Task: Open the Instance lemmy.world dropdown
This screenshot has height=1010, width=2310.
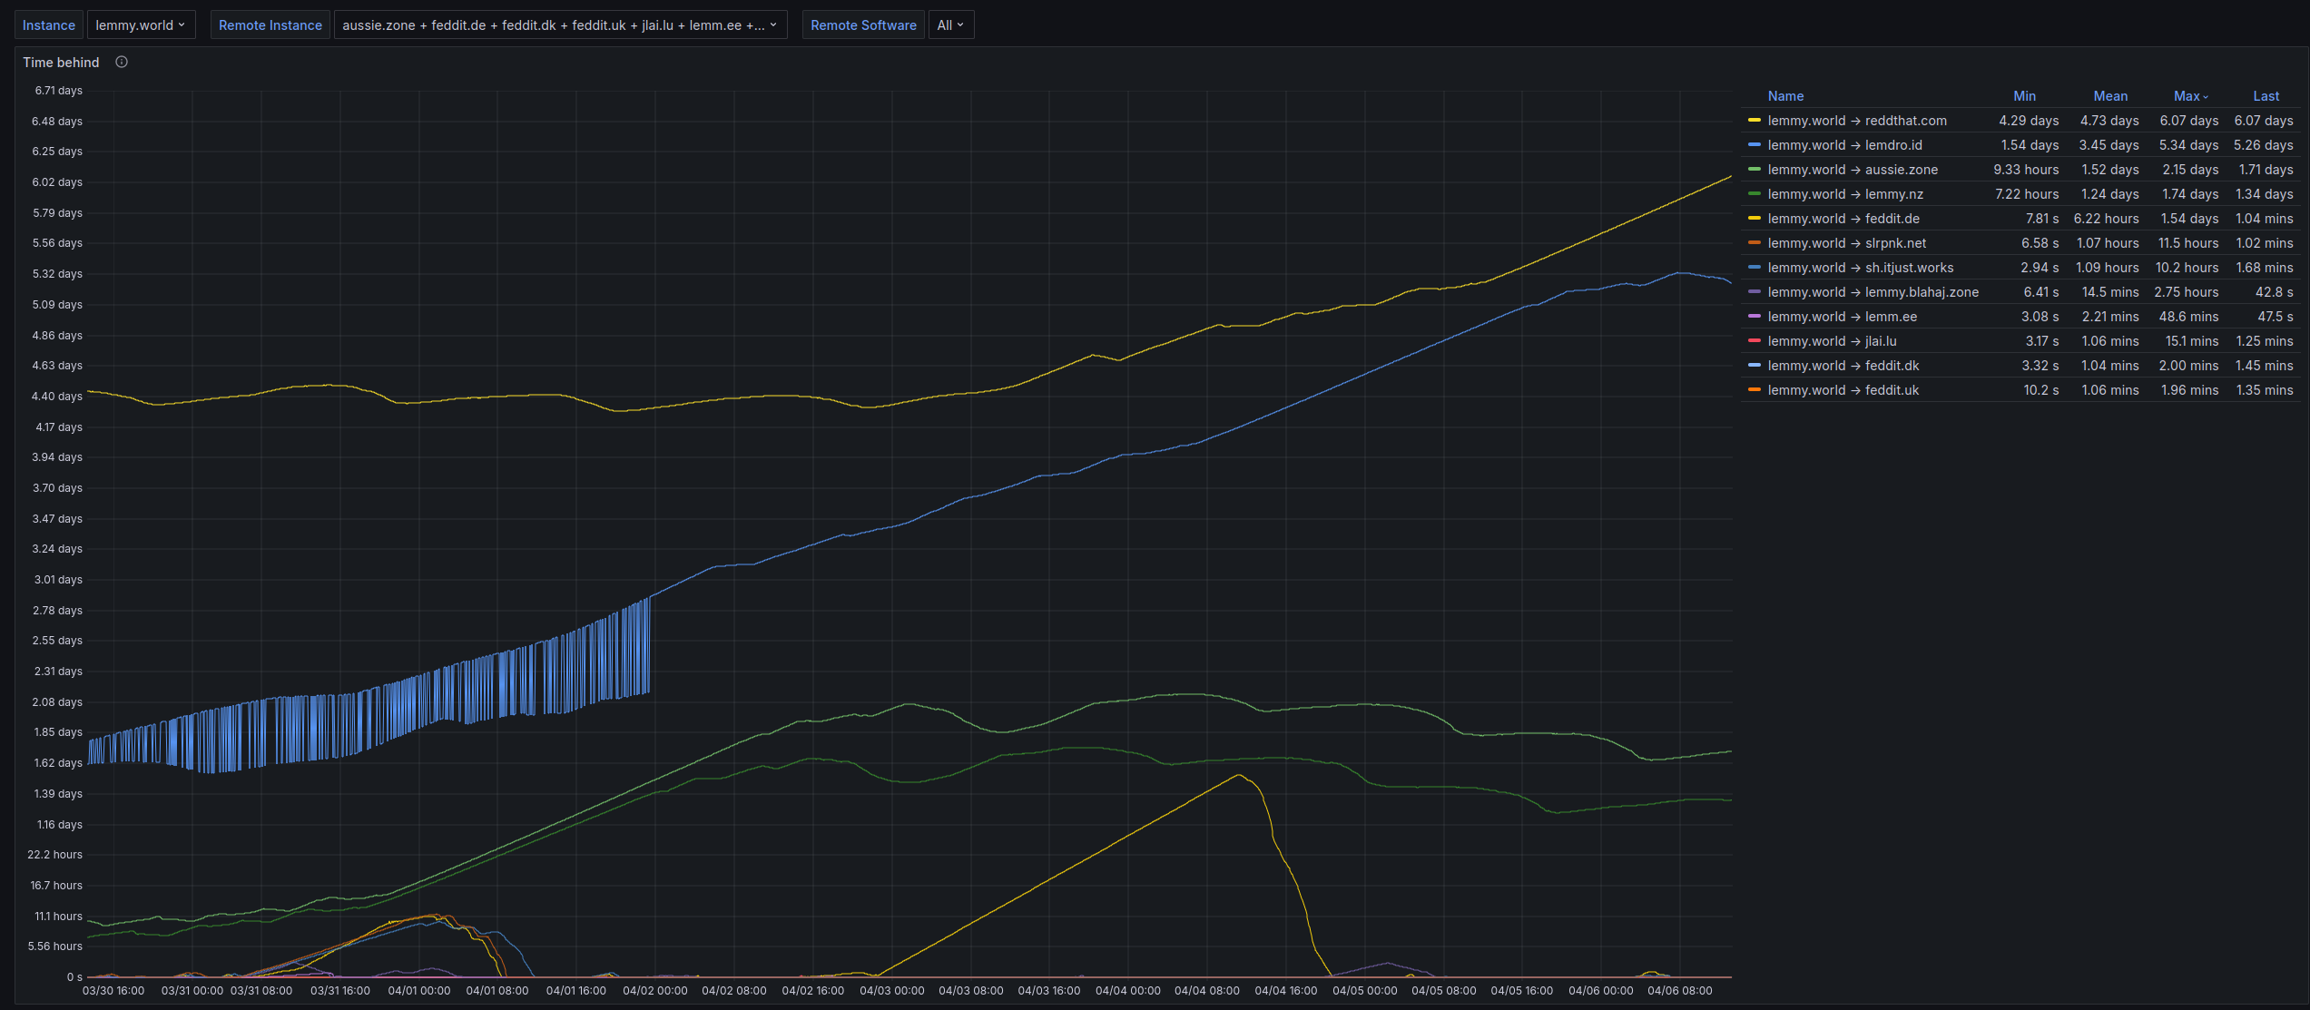Action: point(140,25)
